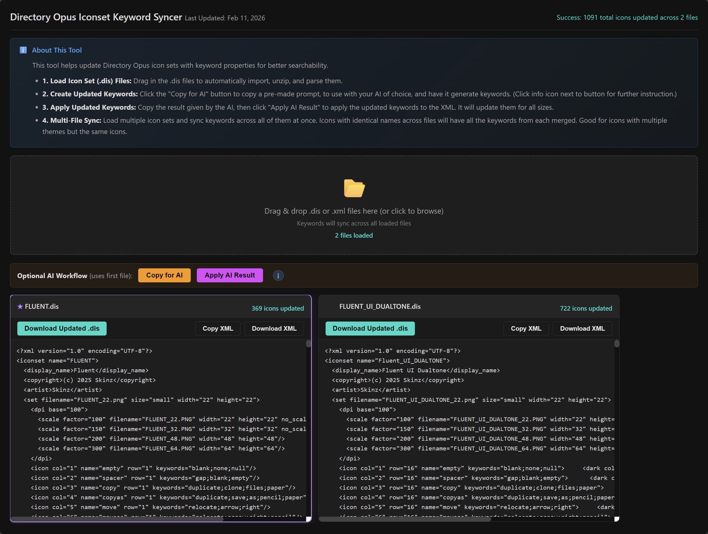Download XML for the FLUENT_UI_DUALTONE.dis file
Screen dimensions: 708x534
(x=582, y=328)
